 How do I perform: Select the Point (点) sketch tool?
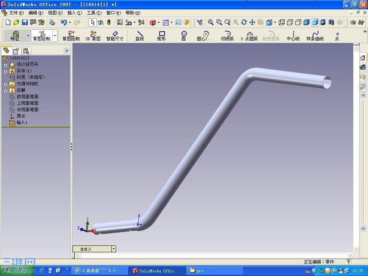tap(337, 36)
